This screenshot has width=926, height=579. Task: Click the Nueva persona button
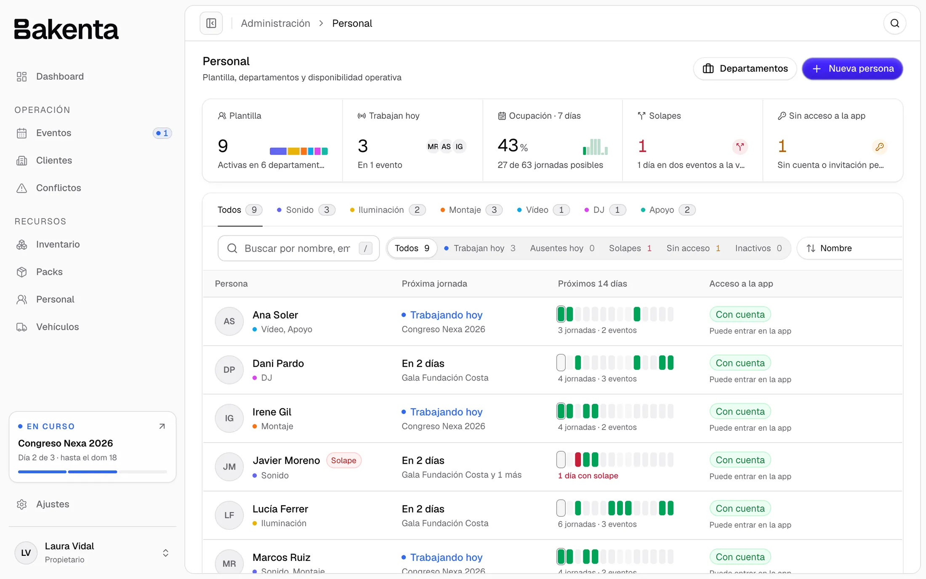pyautogui.click(x=852, y=69)
